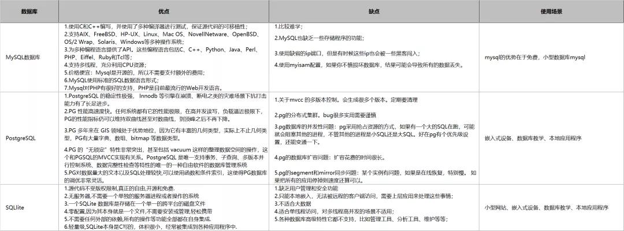624x231 pixels.
Task: Click line "2.支持AIX、FreeBSD、HP-UX"
Action: point(163,34)
